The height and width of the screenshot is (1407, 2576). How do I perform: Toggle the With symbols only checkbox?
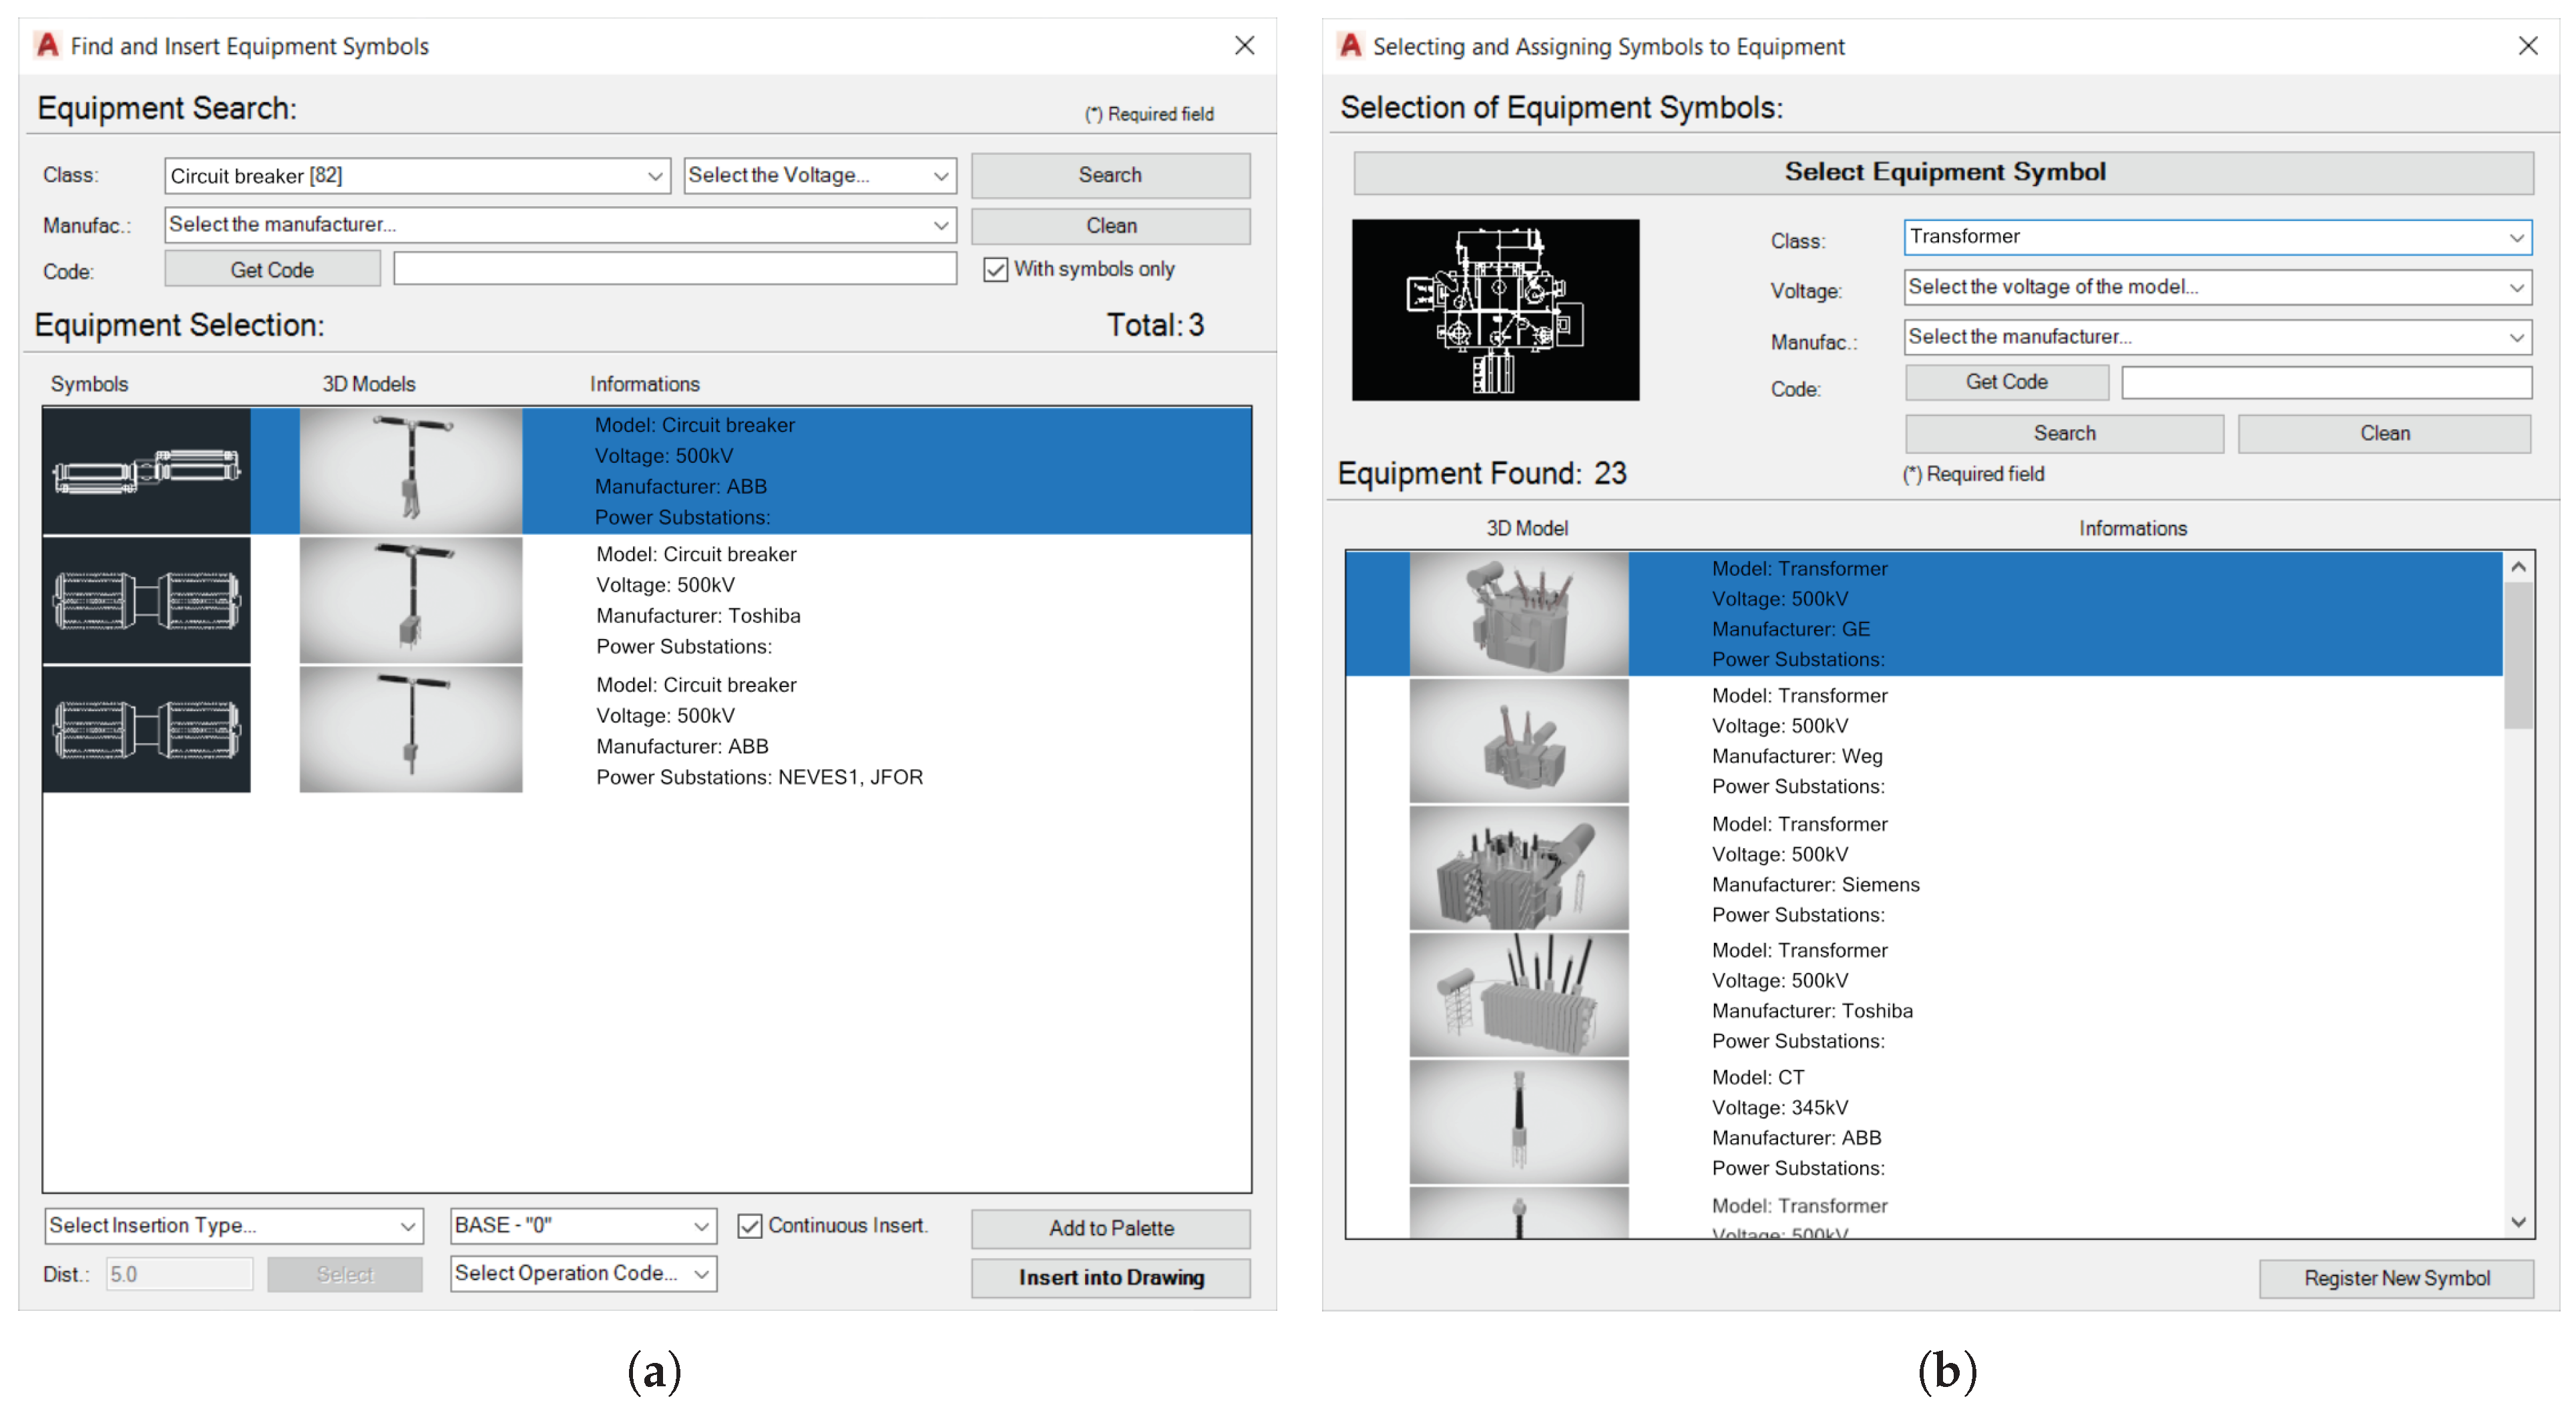pos(995,270)
